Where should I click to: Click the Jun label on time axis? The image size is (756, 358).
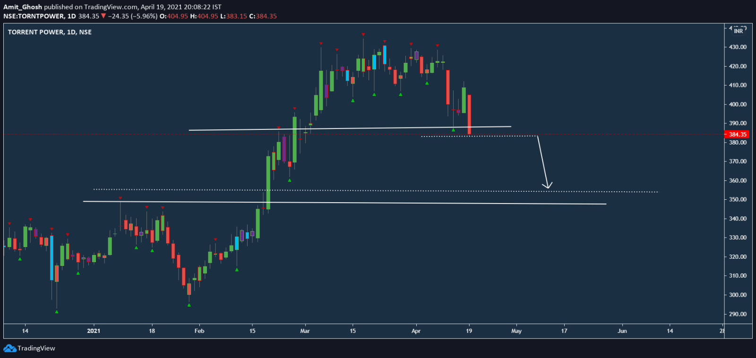point(622,331)
